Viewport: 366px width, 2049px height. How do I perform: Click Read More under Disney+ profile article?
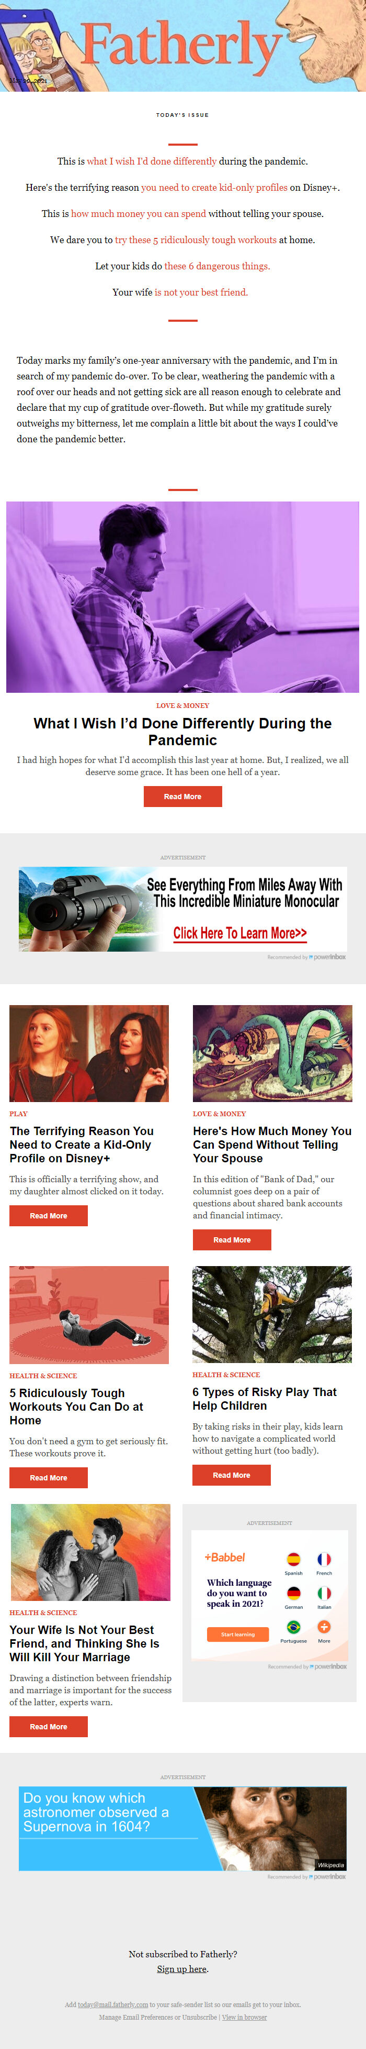(x=49, y=1215)
